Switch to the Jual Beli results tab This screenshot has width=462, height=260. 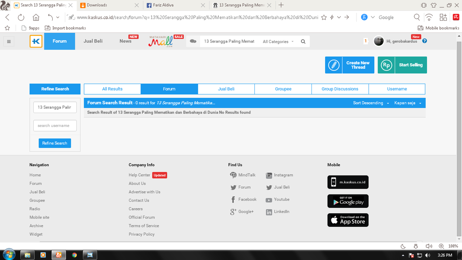pyautogui.click(x=226, y=89)
